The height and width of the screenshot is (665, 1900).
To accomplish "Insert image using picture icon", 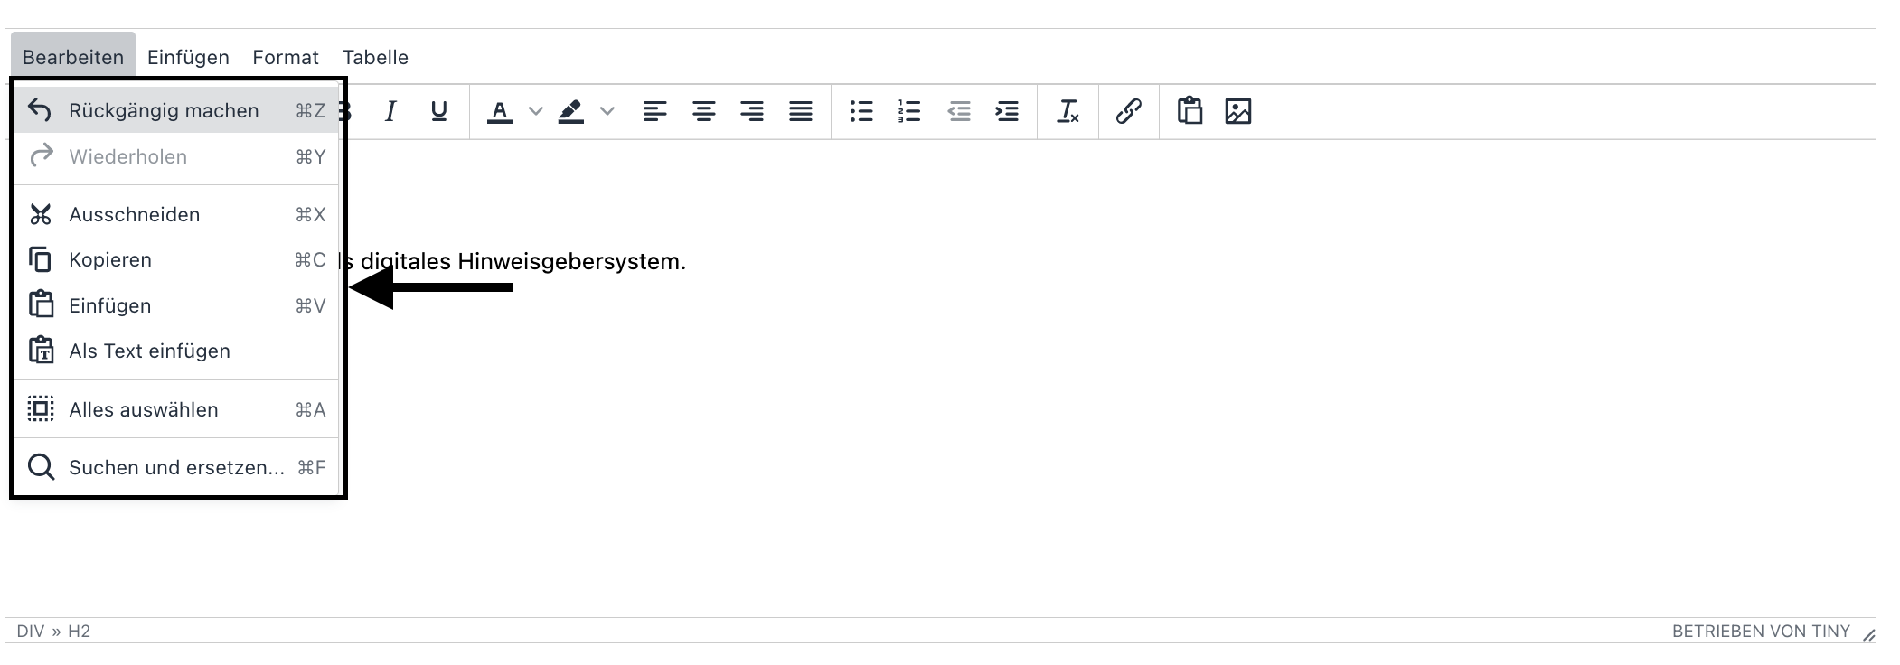I will tap(1238, 111).
